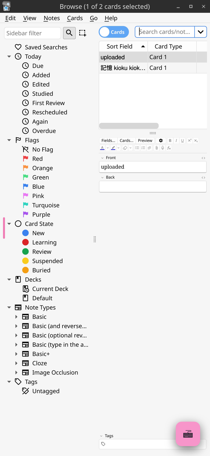
Task: Sort by Sort Field column header
Action: pos(123,46)
